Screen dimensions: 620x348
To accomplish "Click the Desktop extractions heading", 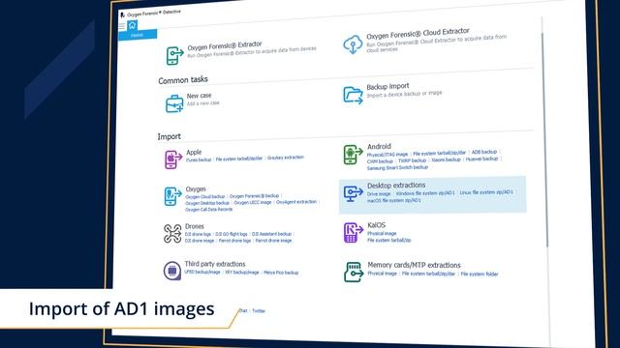I will tap(396, 185).
